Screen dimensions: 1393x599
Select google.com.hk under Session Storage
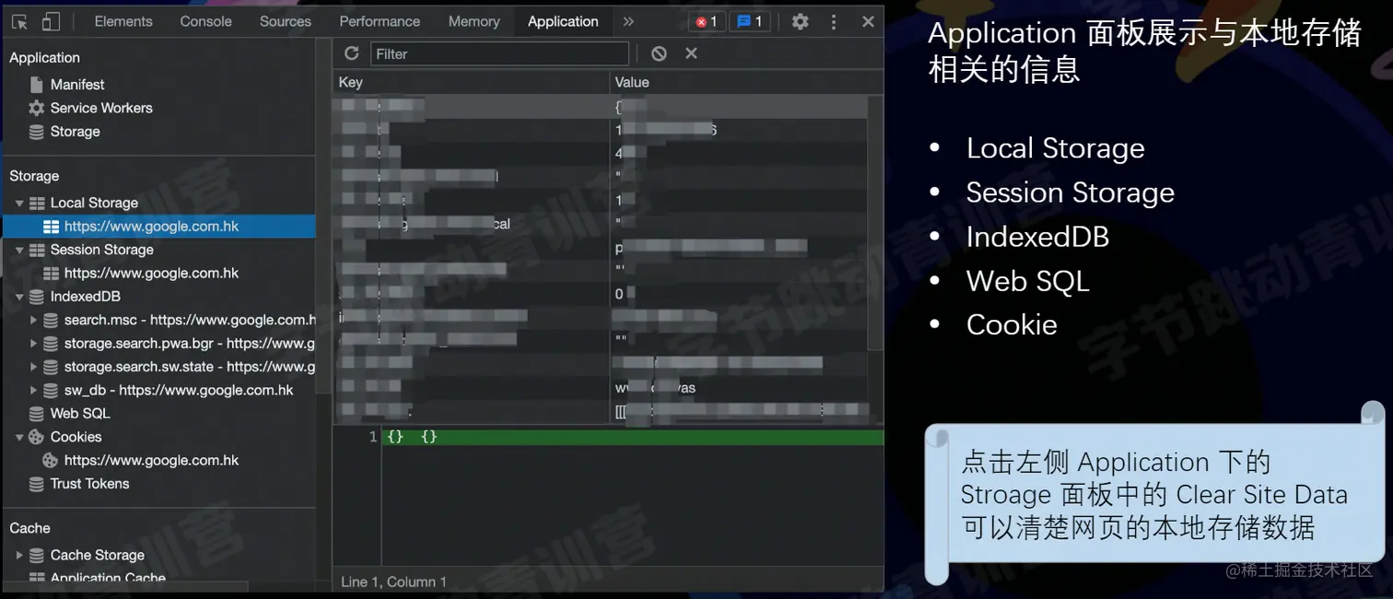coord(151,273)
